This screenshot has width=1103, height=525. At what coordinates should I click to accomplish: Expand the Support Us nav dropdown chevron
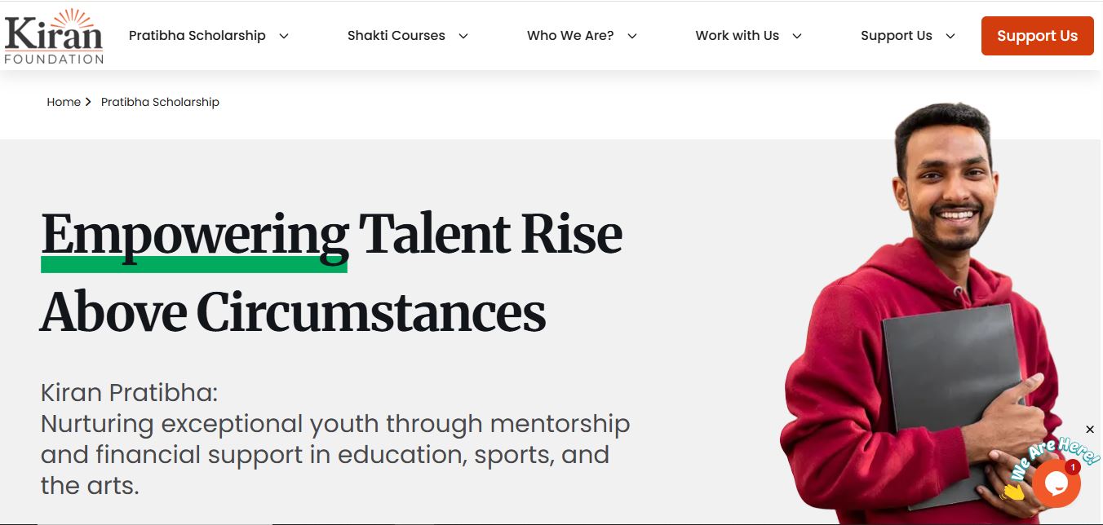pyautogui.click(x=950, y=36)
